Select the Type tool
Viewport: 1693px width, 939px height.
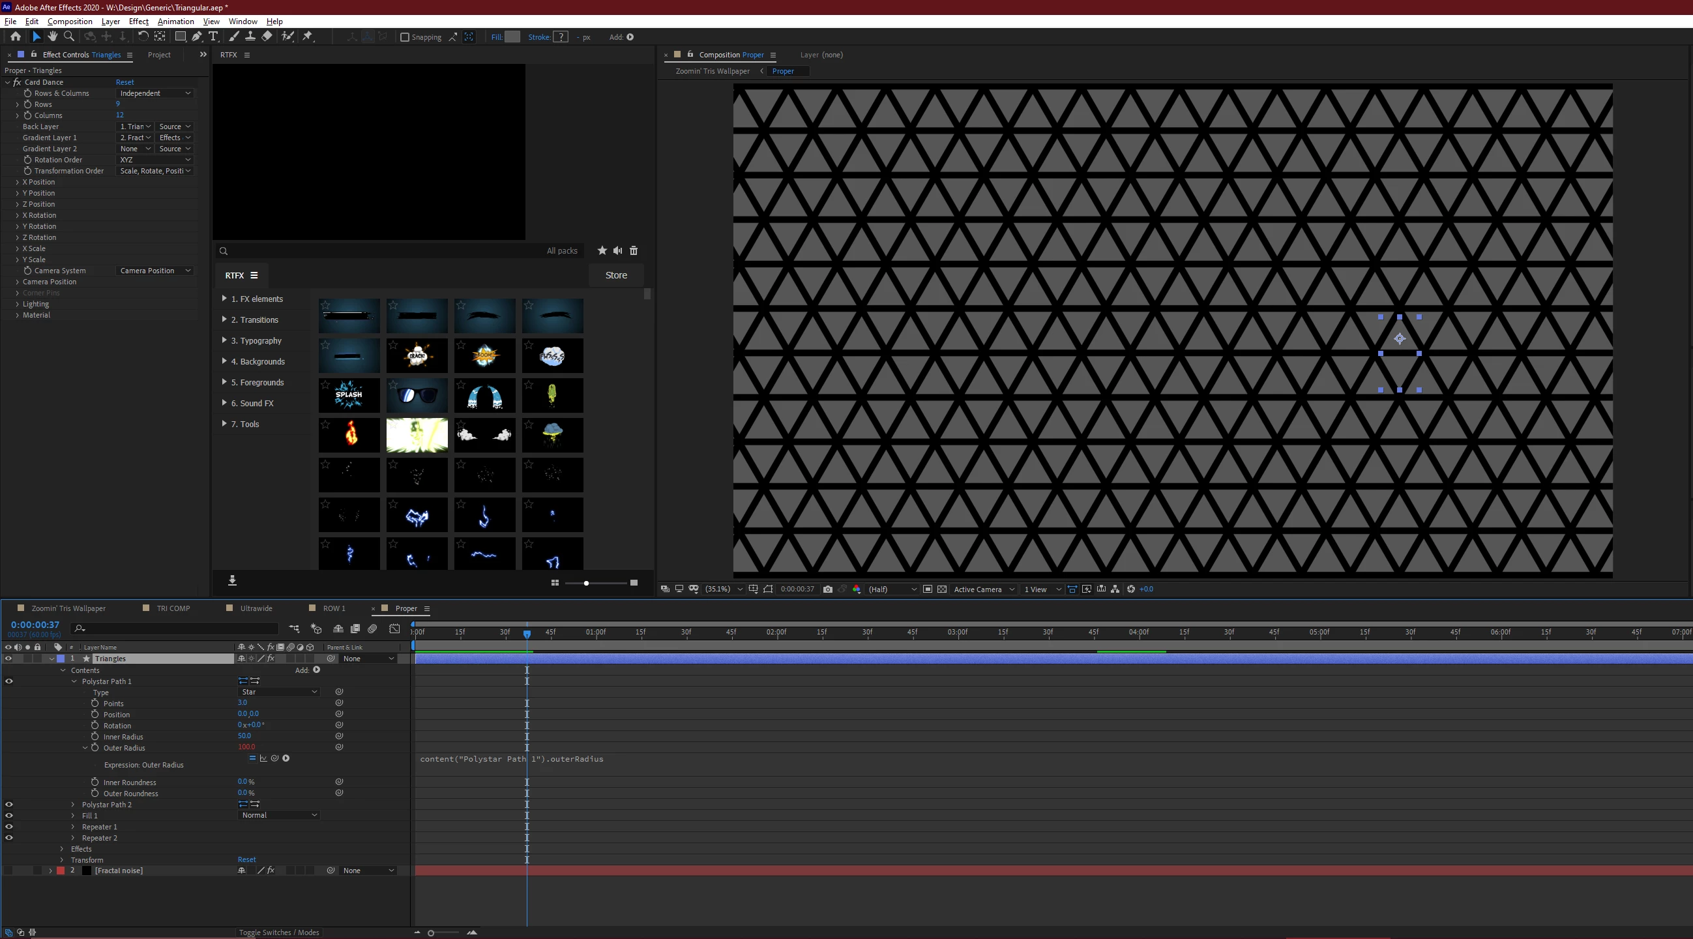point(213,37)
